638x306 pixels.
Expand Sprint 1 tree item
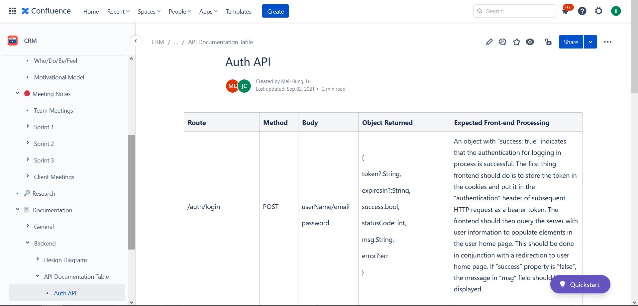point(28,126)
